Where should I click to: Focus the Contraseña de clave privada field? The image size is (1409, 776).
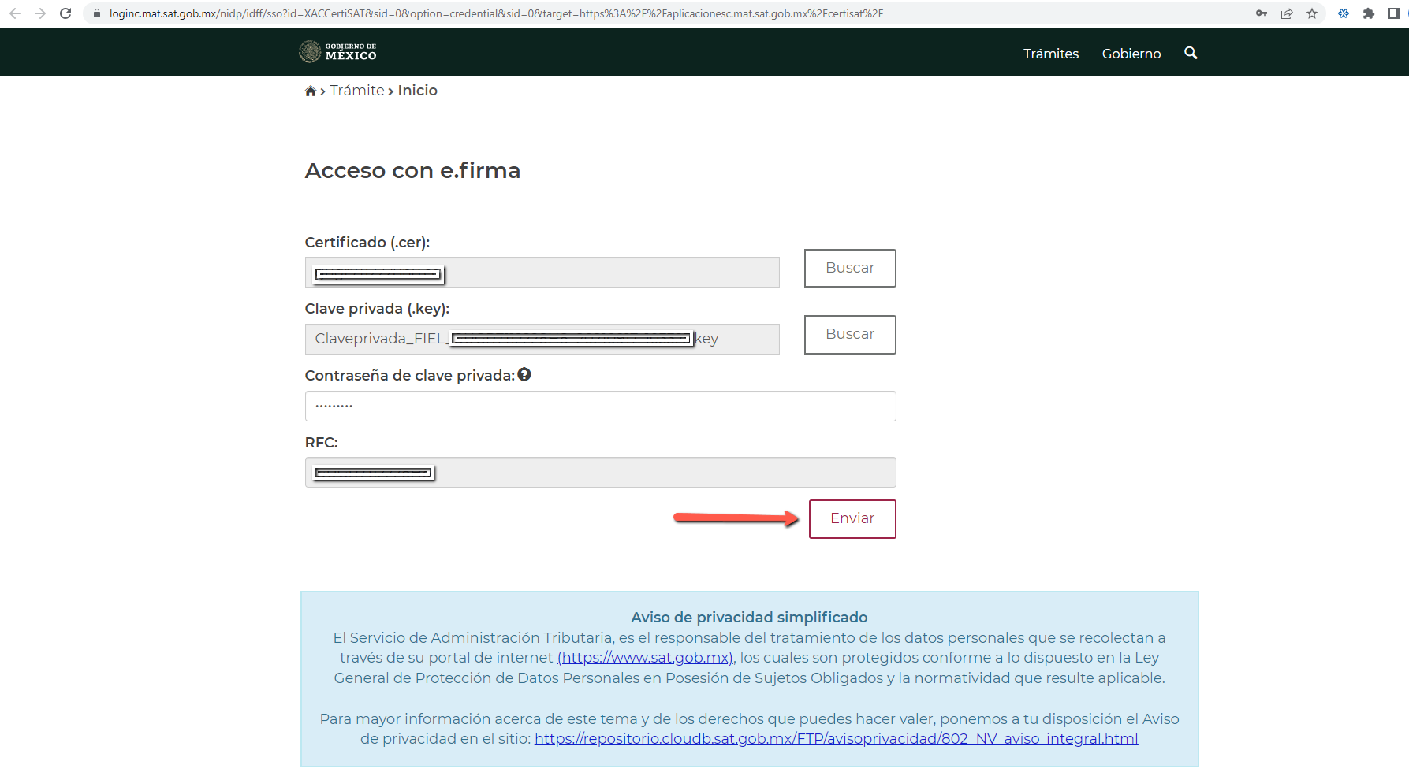click(x=600, y=407)
